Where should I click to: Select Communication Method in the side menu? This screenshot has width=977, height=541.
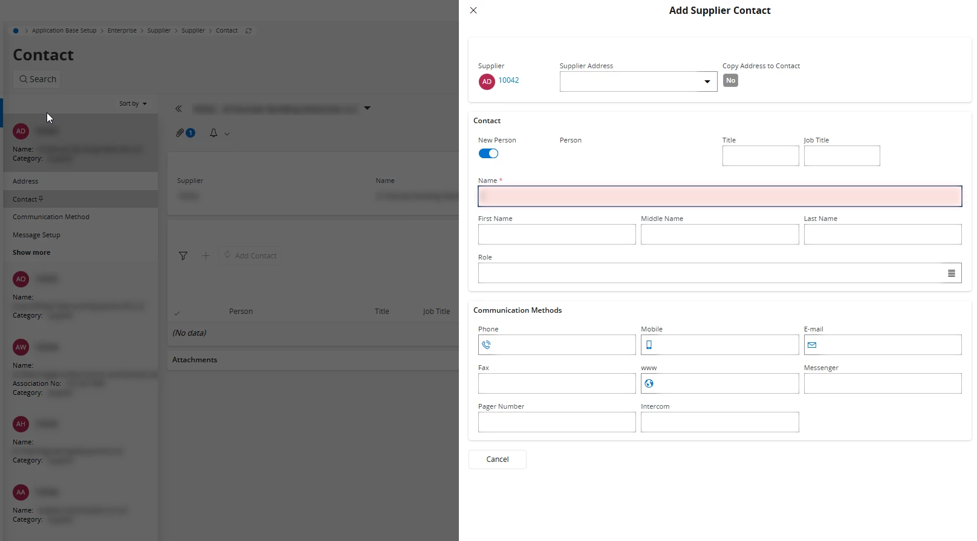51,217
